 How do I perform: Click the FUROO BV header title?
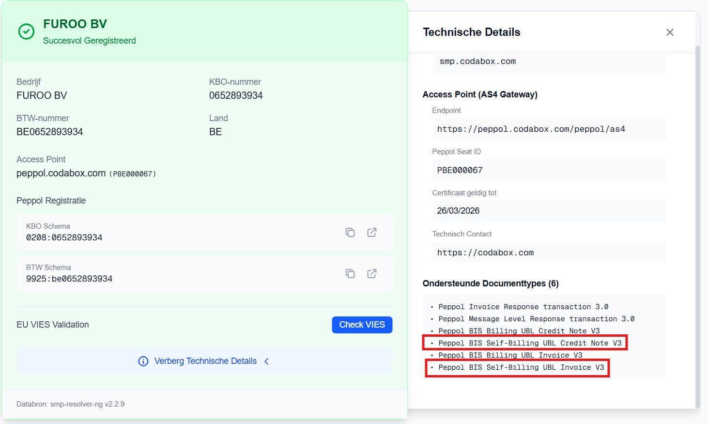point(75,24)
